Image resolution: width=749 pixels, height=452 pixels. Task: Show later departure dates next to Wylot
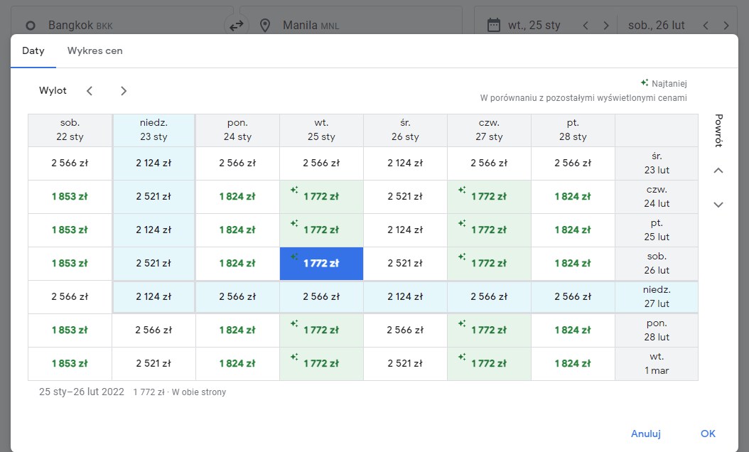(124, 91)
